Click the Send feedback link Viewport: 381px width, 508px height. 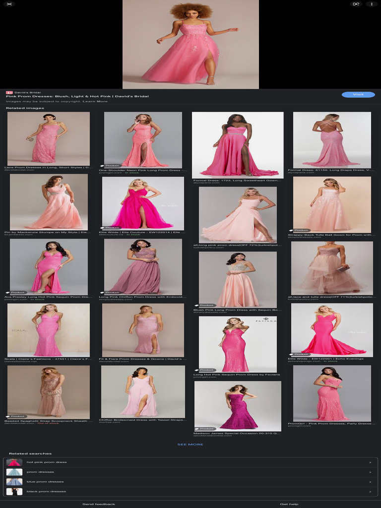[99, 504]
